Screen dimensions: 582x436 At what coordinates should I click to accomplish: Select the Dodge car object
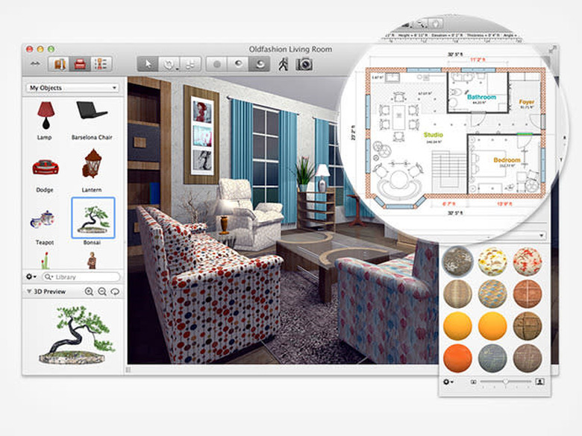click(x=46, y=167)
